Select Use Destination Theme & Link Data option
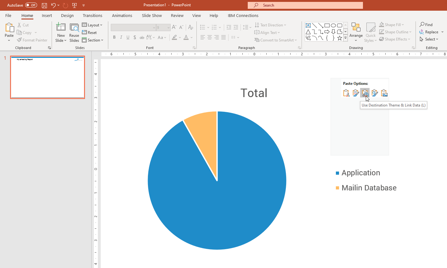The image size is (447, 268). [365, 93]
